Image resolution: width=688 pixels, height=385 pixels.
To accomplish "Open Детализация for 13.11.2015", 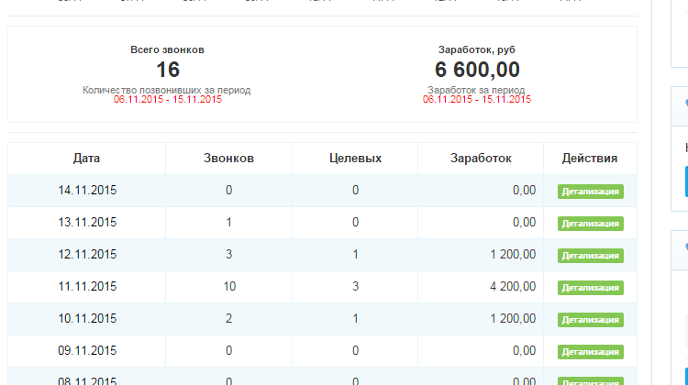I will (591, 224).
